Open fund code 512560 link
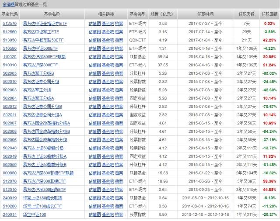280x221 pixels. pos(10,32)
